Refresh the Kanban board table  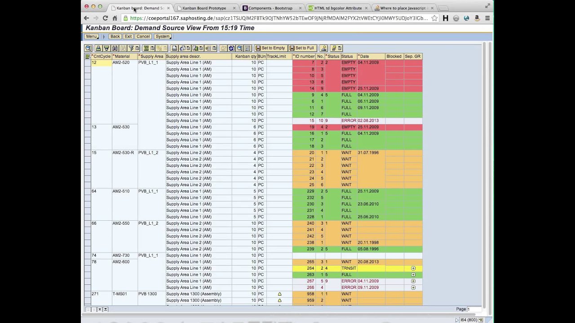[231, 48]
